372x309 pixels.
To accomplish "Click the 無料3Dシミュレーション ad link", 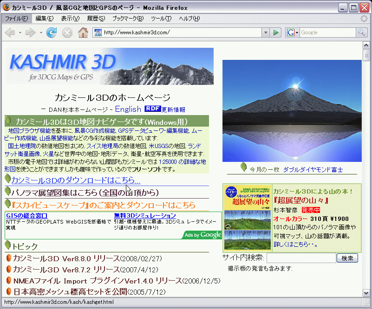I will (145, 216).
